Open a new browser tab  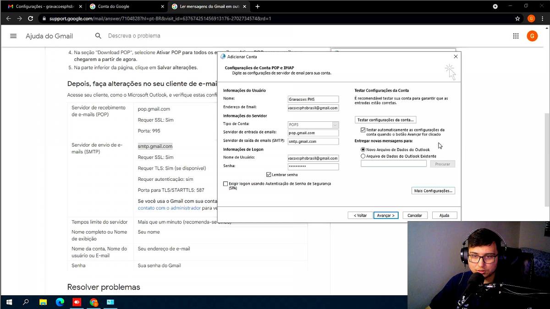258,6
